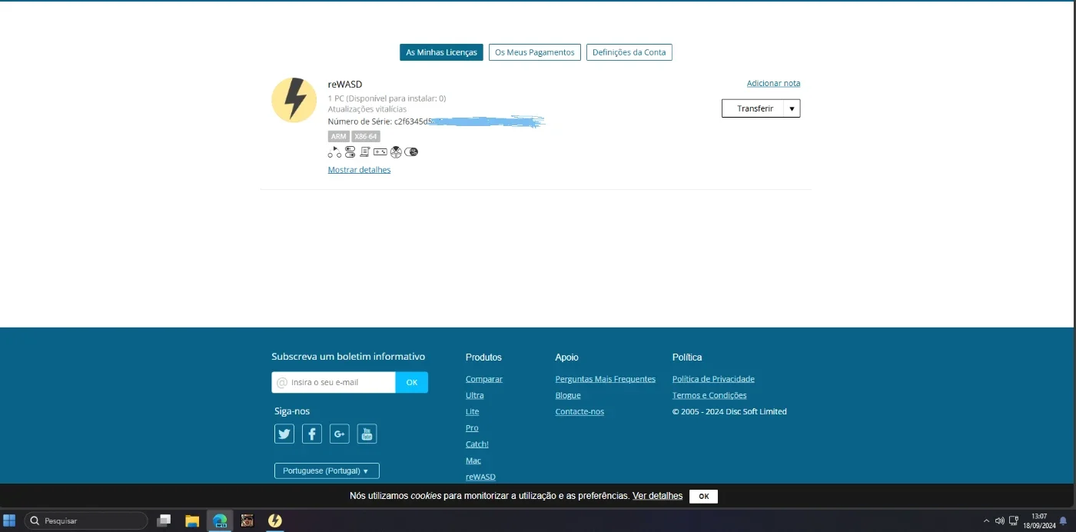
Task: Expand Mostrar detalhes for the license
Action: coord(359,170)
